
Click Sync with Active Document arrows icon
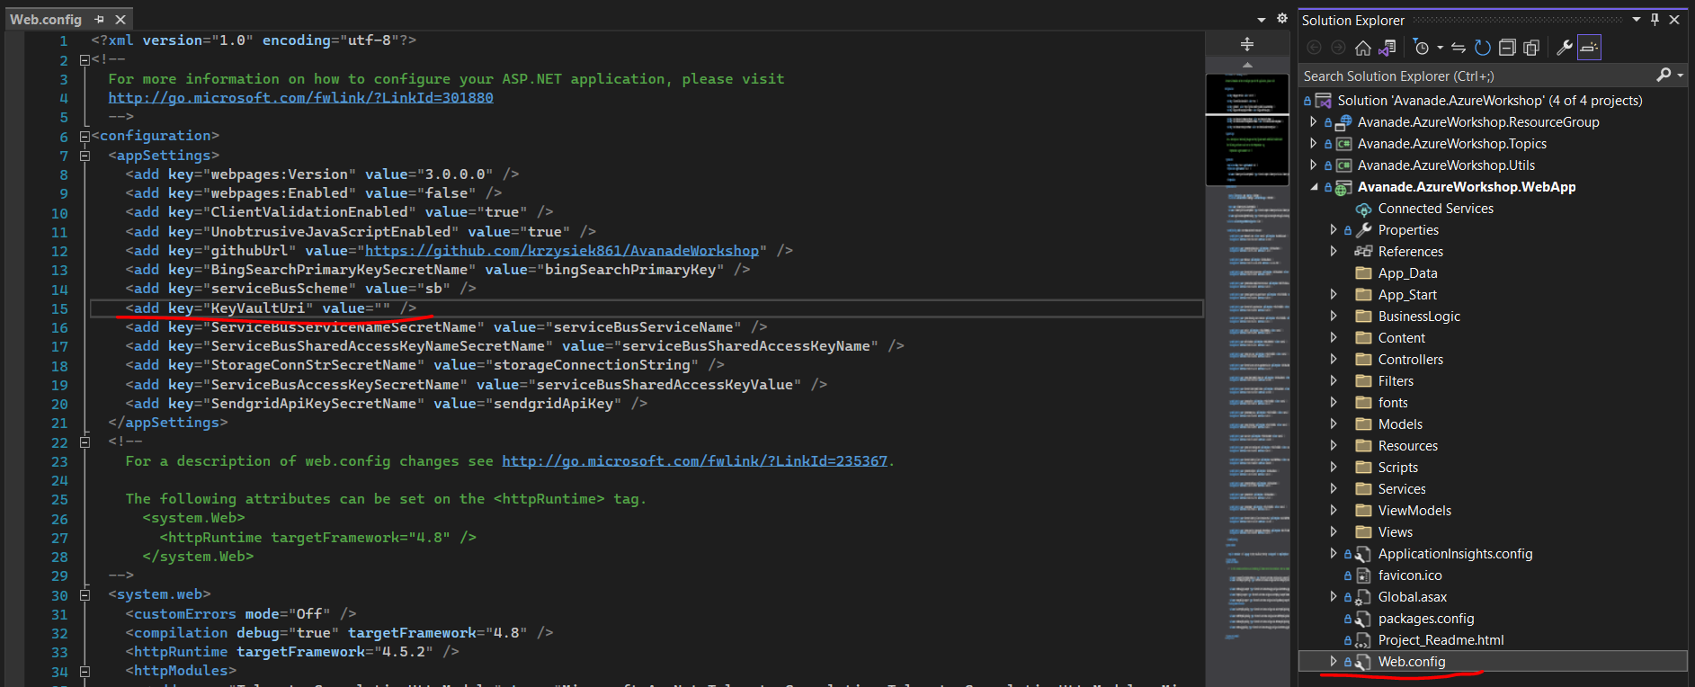tap(1459, 48)
